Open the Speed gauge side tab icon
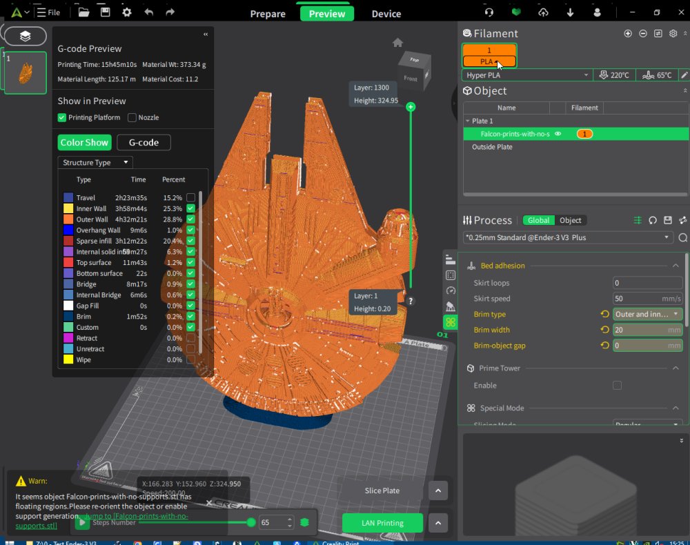The image size is (690, 545). tap(450, 290)
